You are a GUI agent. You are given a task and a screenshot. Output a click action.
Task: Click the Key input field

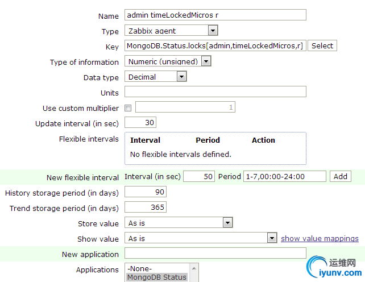click(215, 46)
